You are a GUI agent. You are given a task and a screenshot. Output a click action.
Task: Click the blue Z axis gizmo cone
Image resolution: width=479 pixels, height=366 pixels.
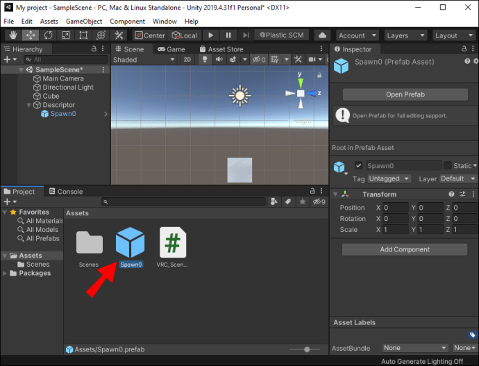[312, 93]
